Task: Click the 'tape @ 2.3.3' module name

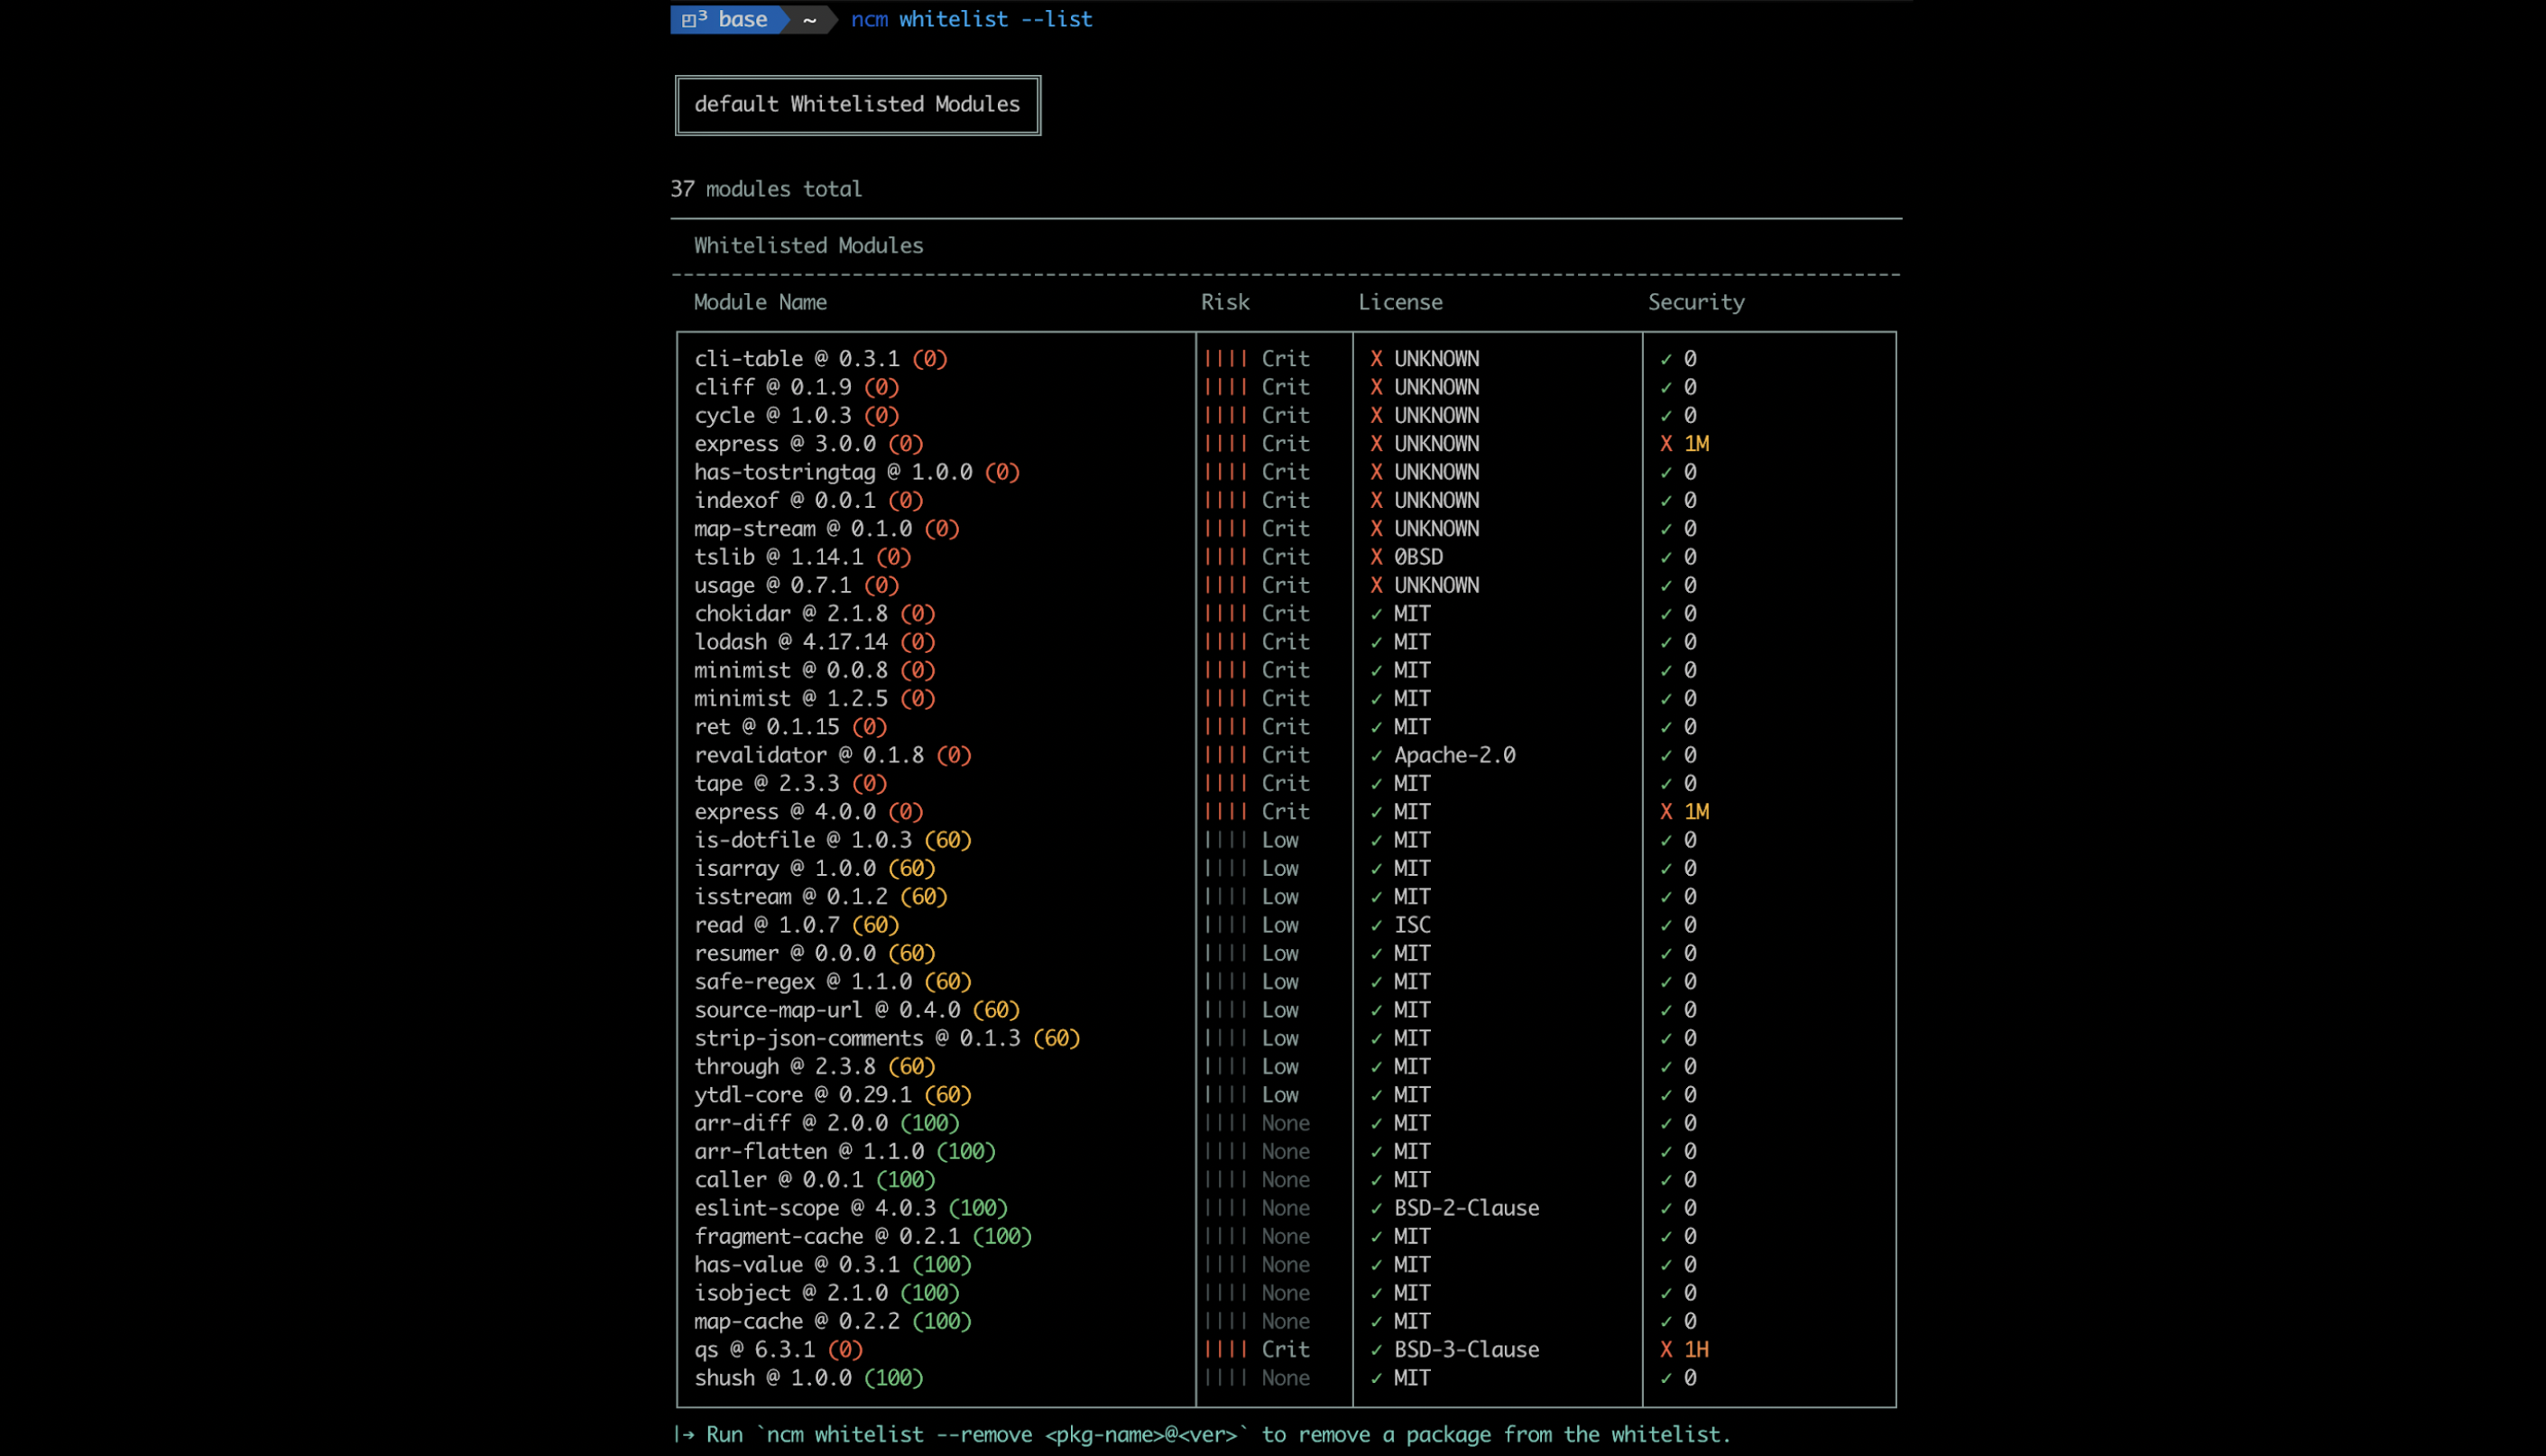Action: [x=767, y=783]
